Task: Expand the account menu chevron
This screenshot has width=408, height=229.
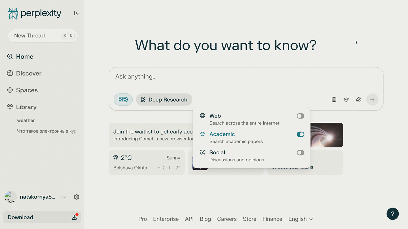Action: (x=64, y=197)
